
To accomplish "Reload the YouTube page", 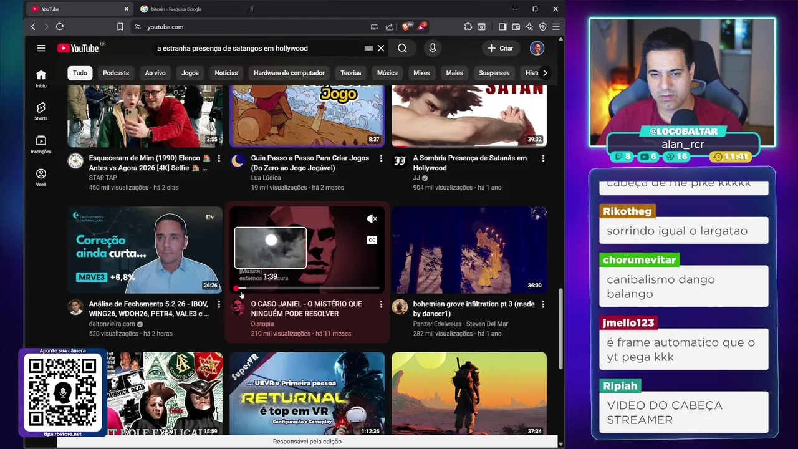I will click(x=60, y=27).
